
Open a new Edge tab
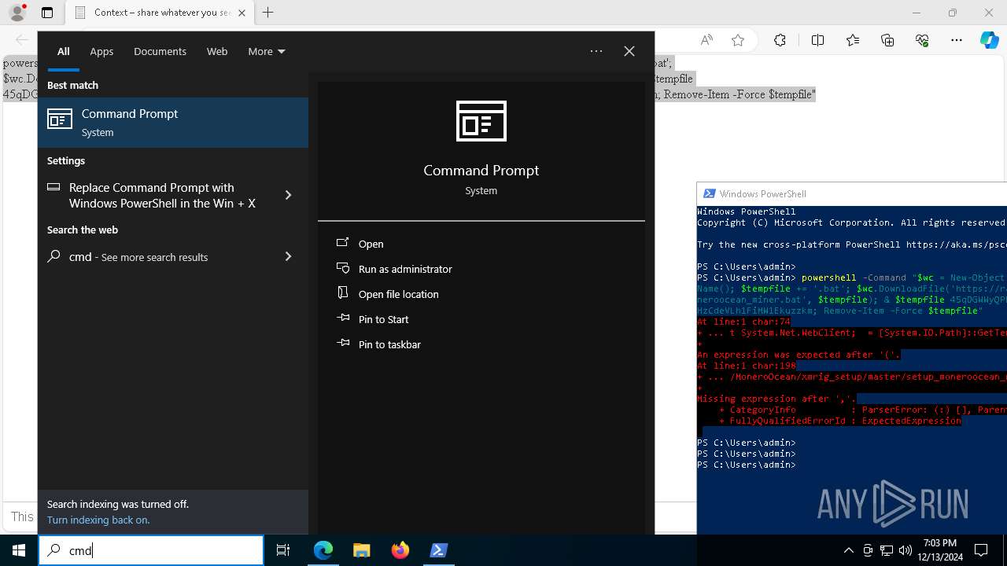268,13
